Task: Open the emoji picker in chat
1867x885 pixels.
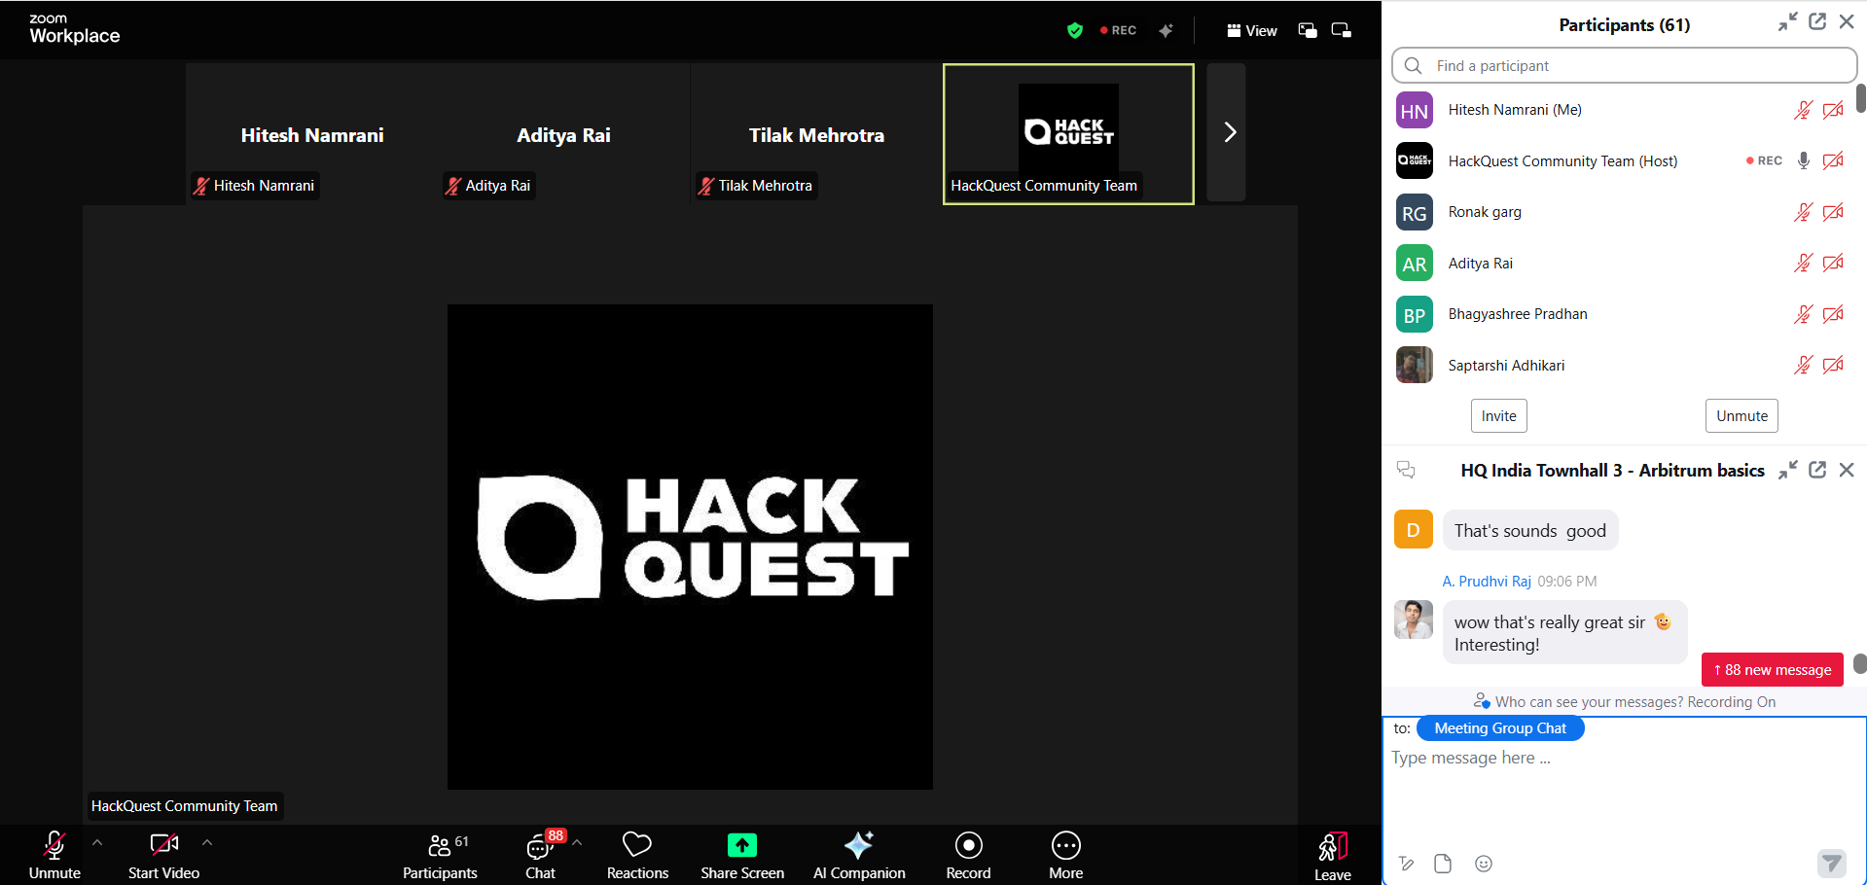Action: (x=1484, y=864)
